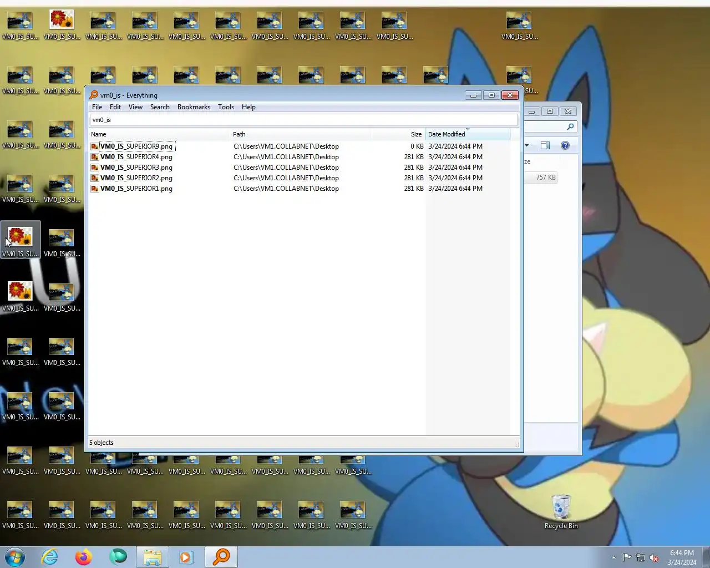Click the 5 objects status bar text
The width and height of the screenshot is (710, 568).
(101, 443)
